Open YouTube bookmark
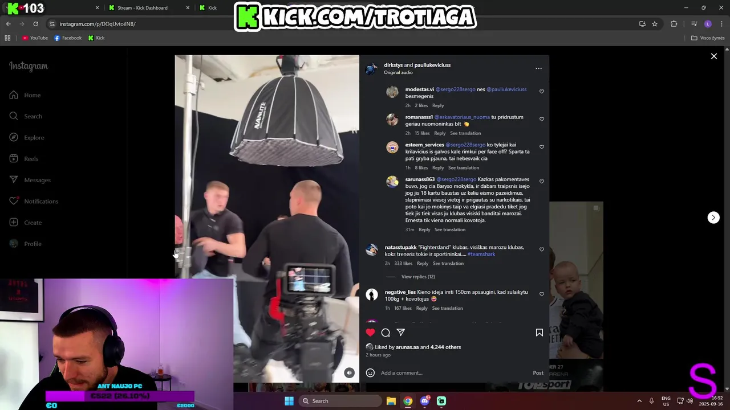 (35, 38)
